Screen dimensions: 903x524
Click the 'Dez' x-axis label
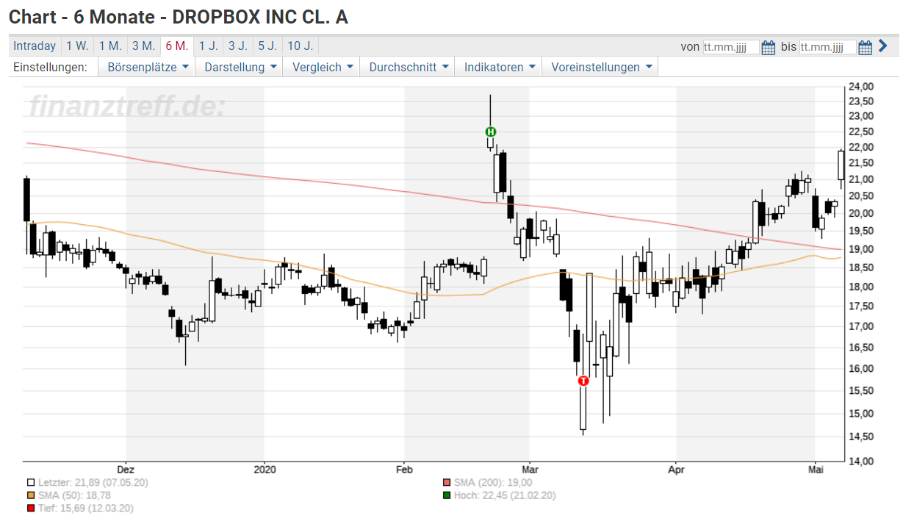tap(126, 468)
